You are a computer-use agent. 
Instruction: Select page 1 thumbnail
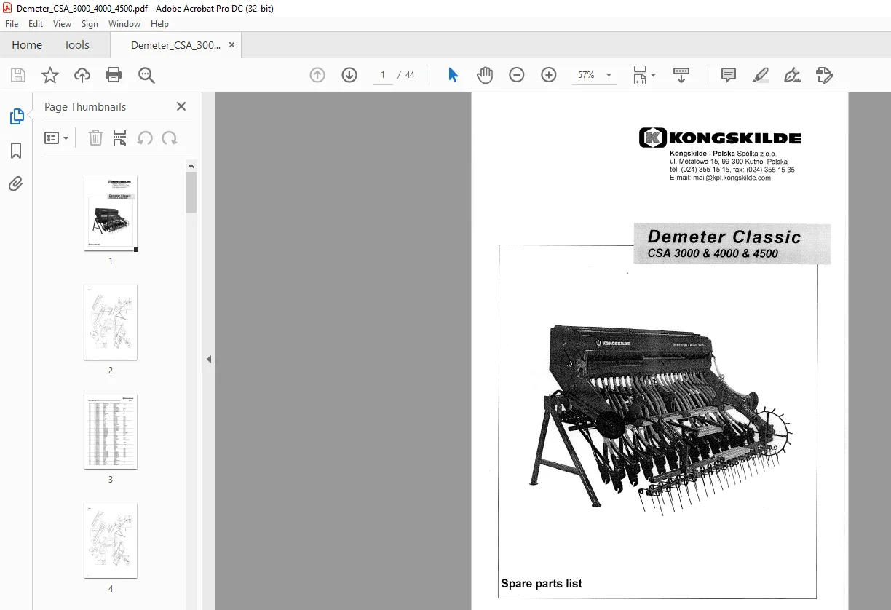click(x=111, y=213)
